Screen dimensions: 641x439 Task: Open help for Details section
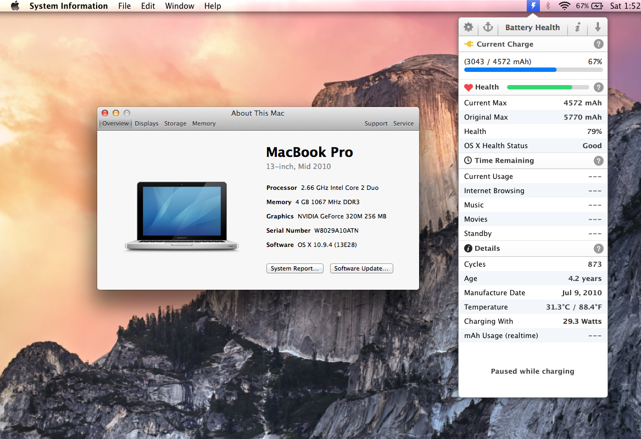599,248
